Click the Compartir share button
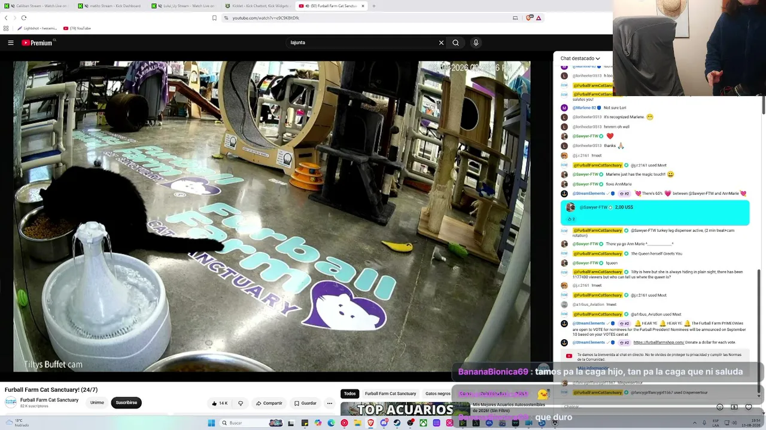This screenshot has width=766, height=430. tap(269, 403)
